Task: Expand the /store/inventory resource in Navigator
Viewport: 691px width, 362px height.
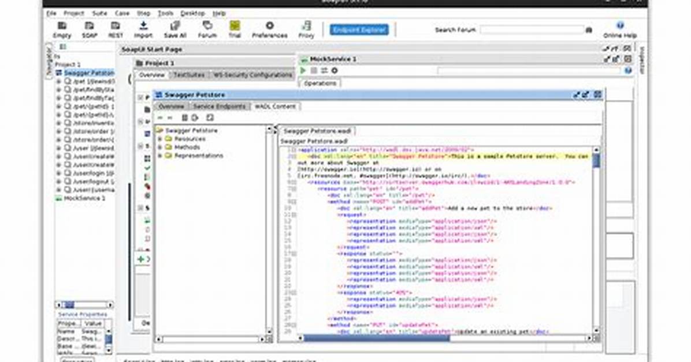Action: click(59, 123)
